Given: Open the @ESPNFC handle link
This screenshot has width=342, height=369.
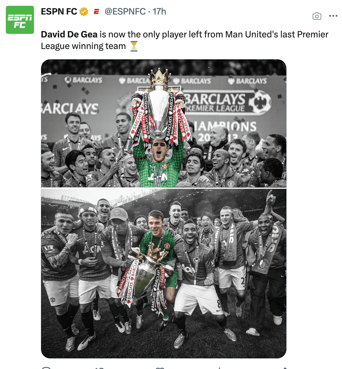Looking at the screenshot, I should (x=125, y=12).
